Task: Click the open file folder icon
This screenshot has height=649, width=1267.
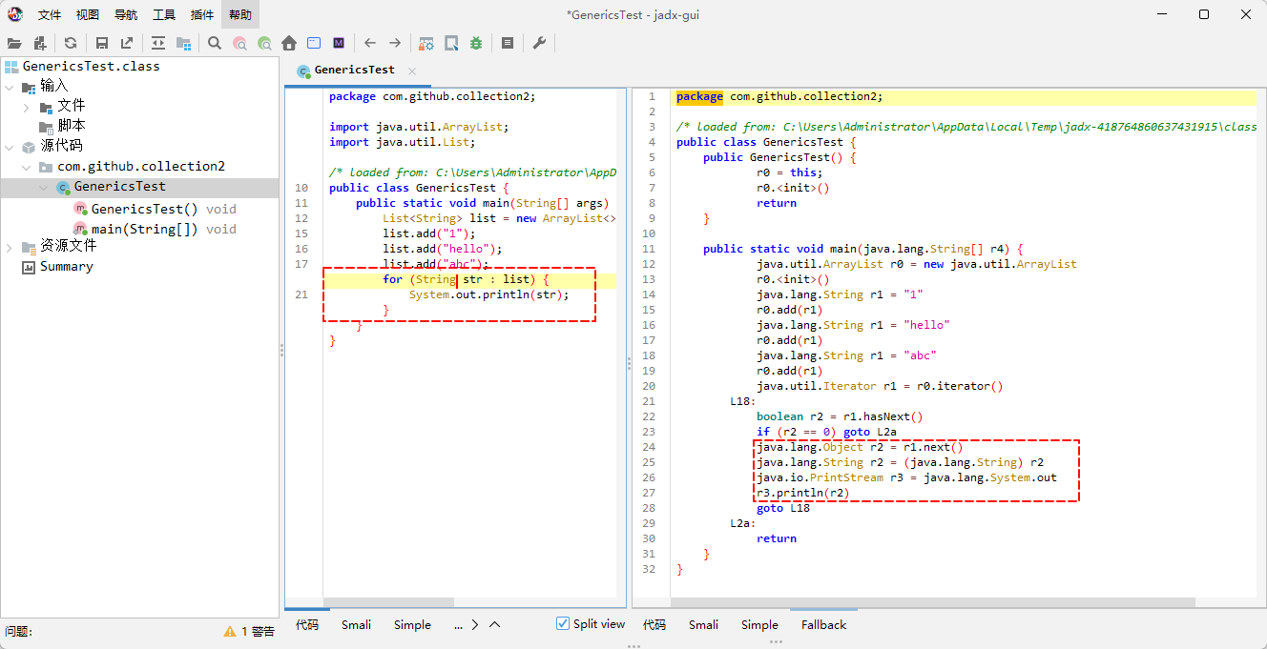Action: [14, 43]
